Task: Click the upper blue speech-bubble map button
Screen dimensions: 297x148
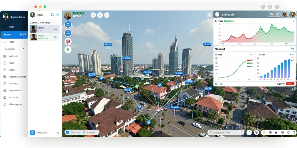Action: point(68,25)
